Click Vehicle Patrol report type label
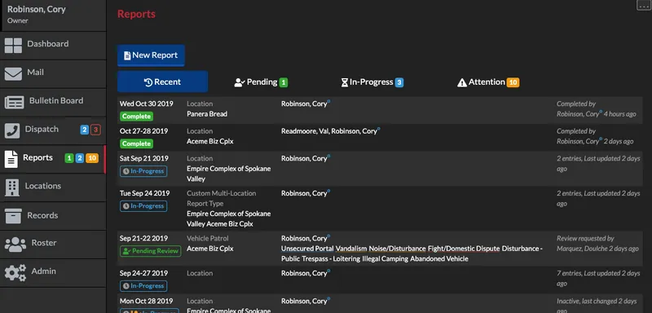Image resolution: width=652 pixels, height=313 pixels. click(208, 239)
